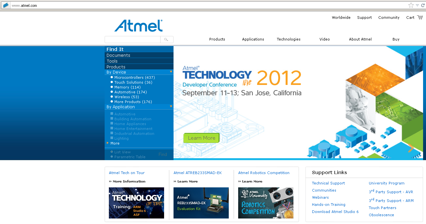This screenshot has width=426, height=224.
Task: Open the Applications menu
Action: [x=253, y=39]
